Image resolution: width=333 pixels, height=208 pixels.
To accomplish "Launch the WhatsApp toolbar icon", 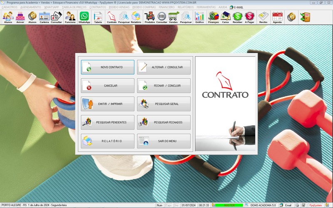I will click(84, 17).
